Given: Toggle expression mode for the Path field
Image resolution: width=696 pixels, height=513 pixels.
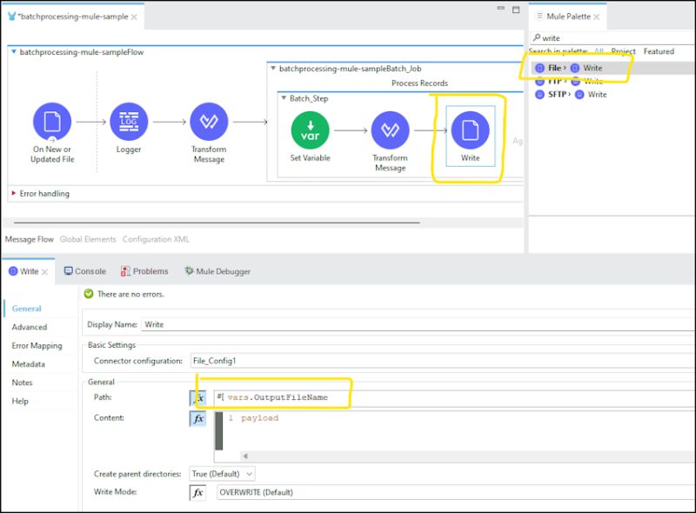Looking at the screenshot, I should [198, 396].
